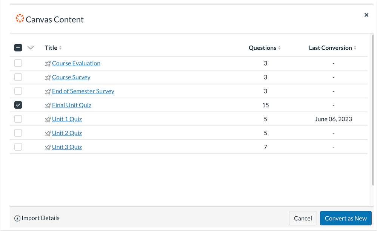This screenshot has width=377, height=231.
Task: Check the Course Survey checkbox
Action: tap(18, 77)
